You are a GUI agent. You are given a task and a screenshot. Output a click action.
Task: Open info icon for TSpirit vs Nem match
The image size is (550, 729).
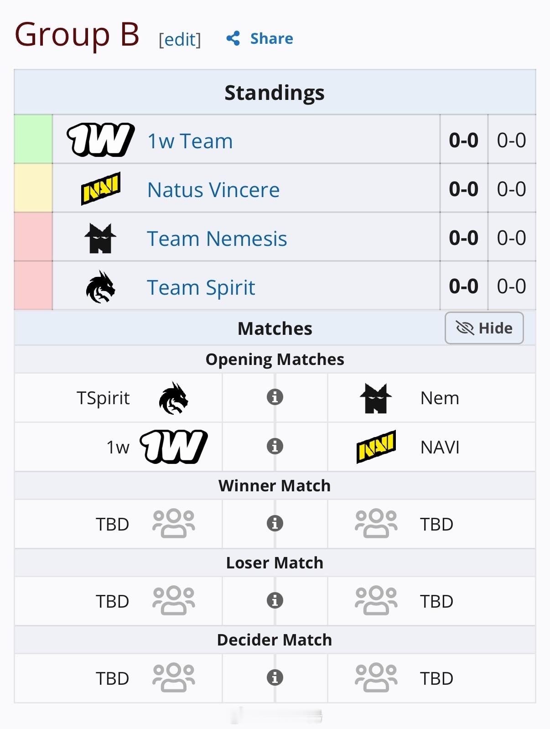(275, 397)
